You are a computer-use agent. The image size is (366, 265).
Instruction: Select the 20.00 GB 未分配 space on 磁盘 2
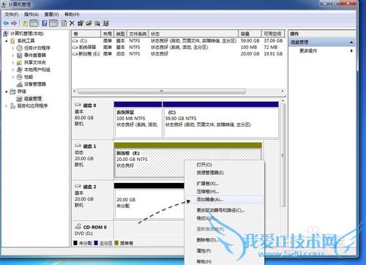(149, 200)
